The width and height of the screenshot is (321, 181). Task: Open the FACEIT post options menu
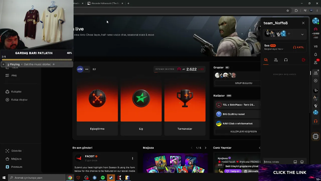click(132, 158)
